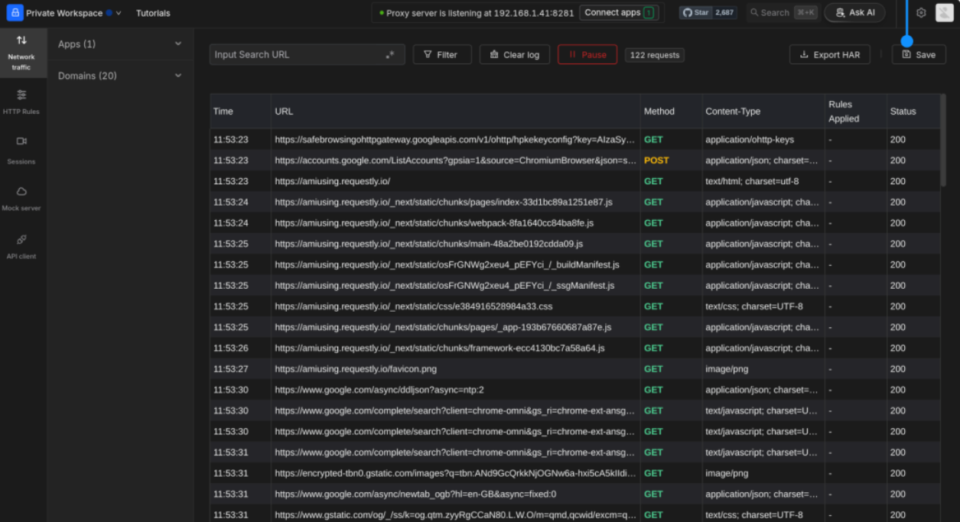The height and width of the screenshot is (522, 960).
Task: Click the Connect apps button
Action: pos(618,13)
